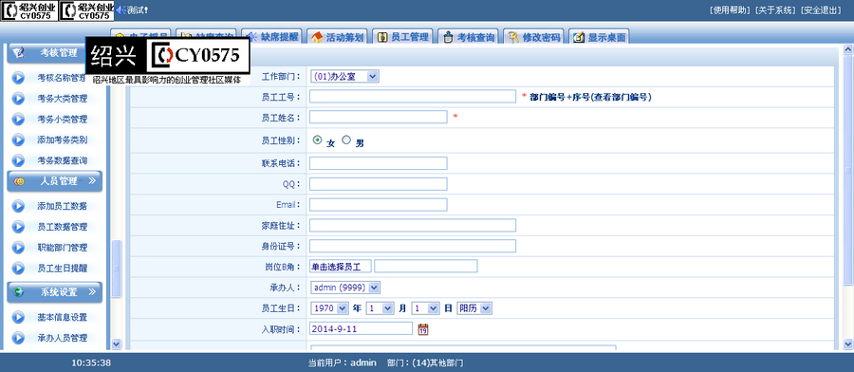This screenshot has height=372, width=854.
Task: Open 职能部门管理 in sidebar
Action: tap(62, 248)
